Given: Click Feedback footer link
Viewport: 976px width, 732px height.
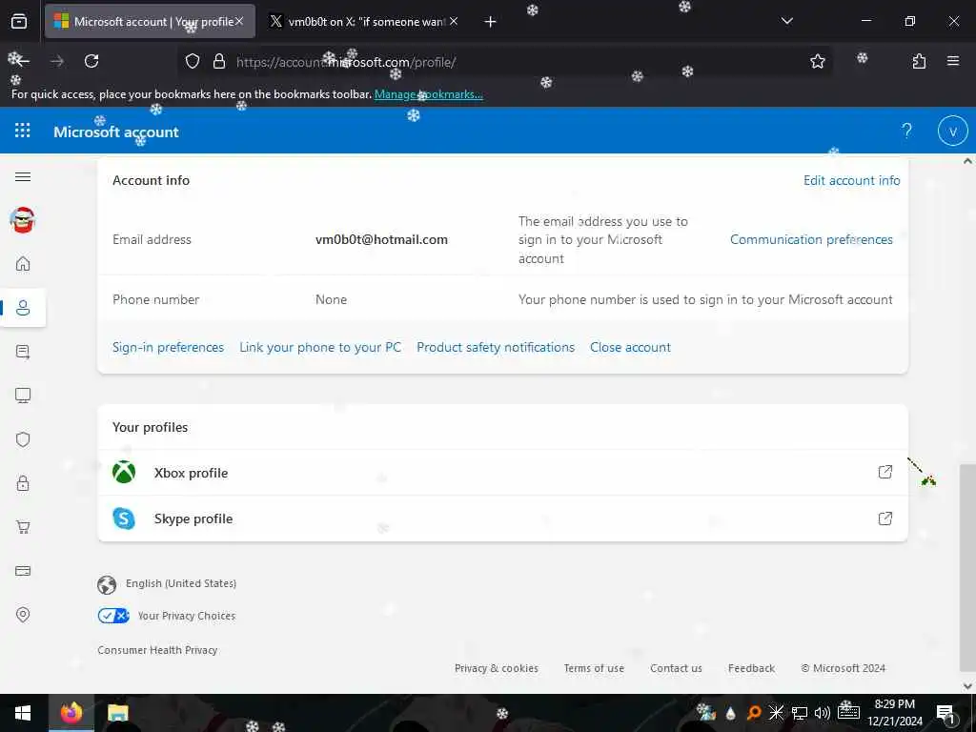Looking at the screenshot, I should pyautogui.click(x=751, y=668).
